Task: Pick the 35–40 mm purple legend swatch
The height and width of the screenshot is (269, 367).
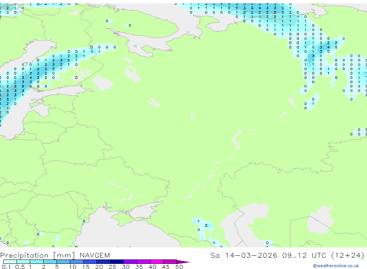Action: coord(143,262)
